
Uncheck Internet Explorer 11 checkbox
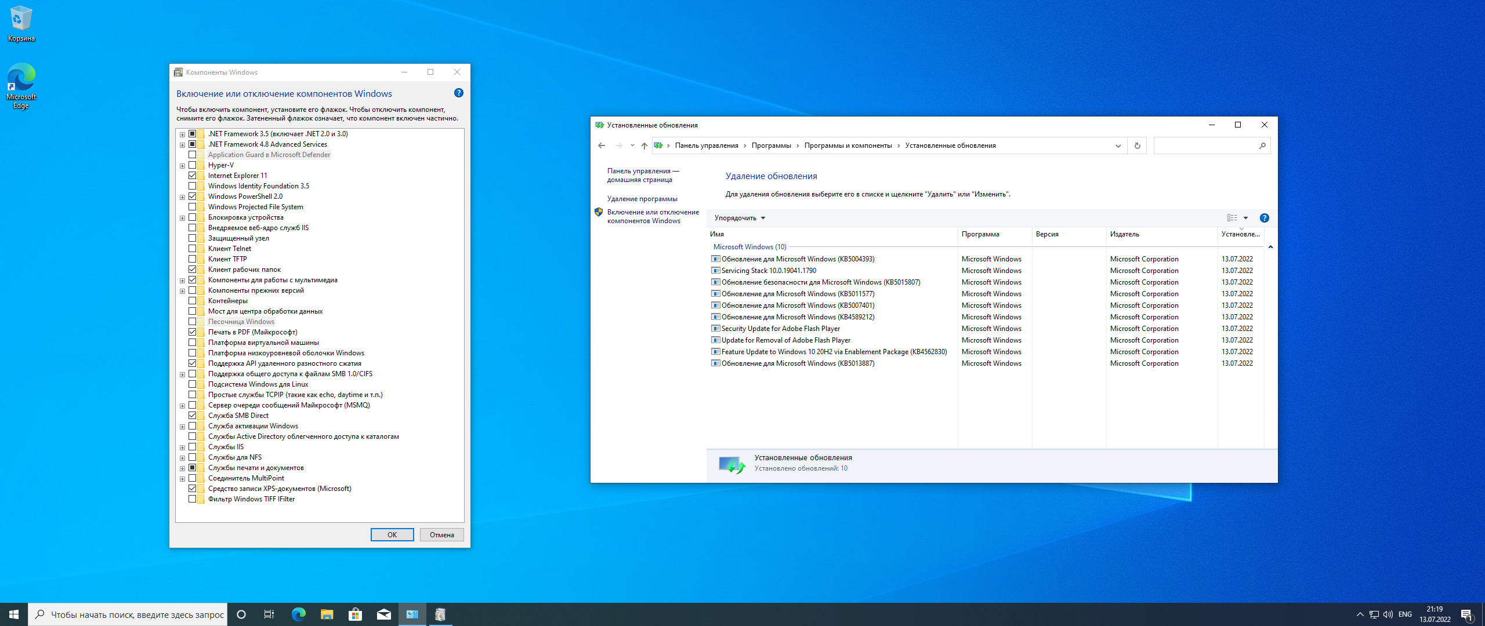(x=192, y=176)
